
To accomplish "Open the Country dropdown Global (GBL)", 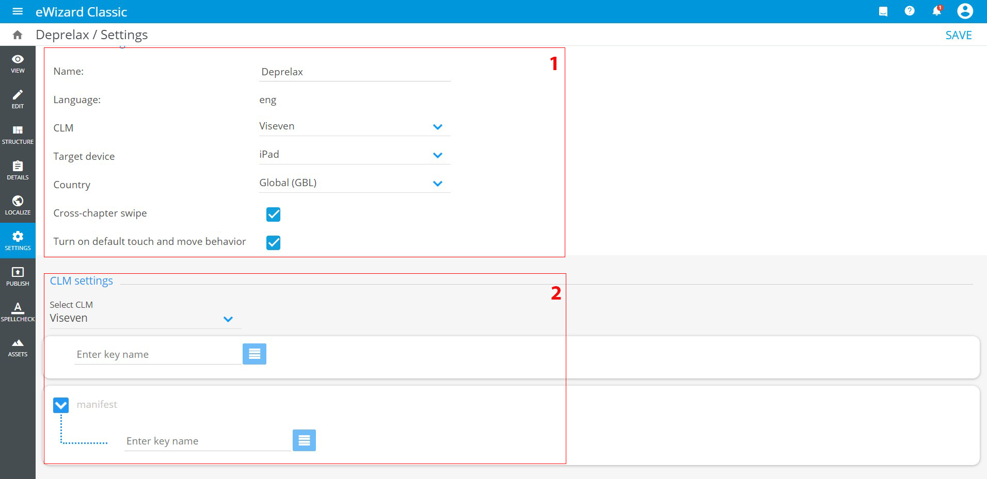I will point(354,184).
